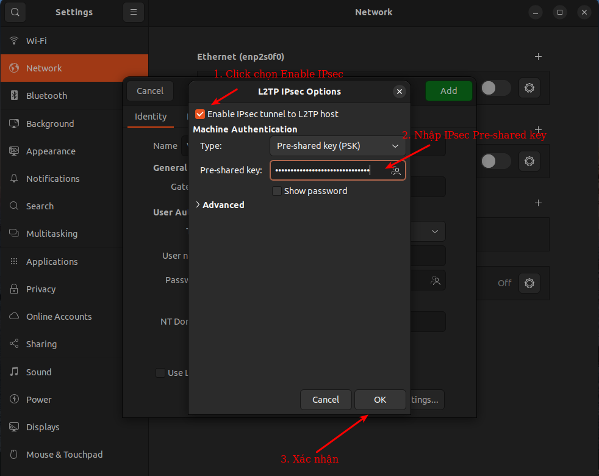Click the Notifications bell icon
599x476 pixels.
tap(14, 179)
